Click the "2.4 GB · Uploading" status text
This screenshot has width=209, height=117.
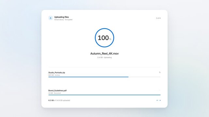point(104,58)
